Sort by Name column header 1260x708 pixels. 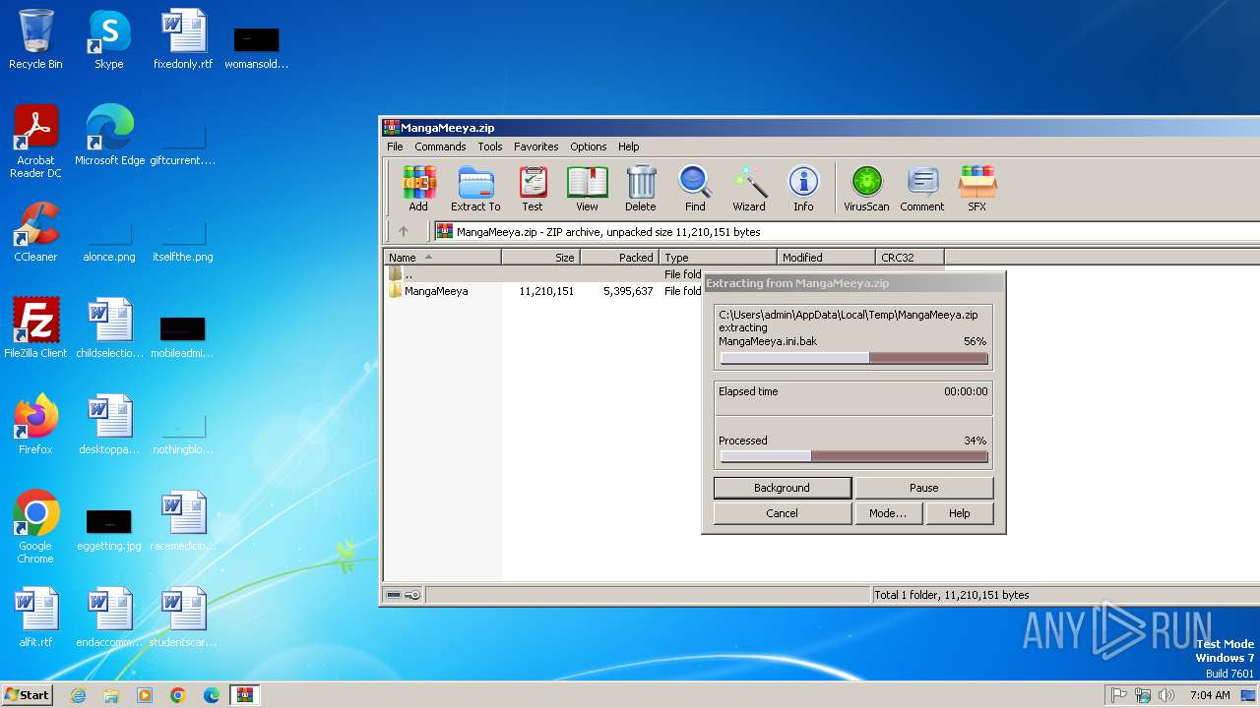click(x=443, y=258)
